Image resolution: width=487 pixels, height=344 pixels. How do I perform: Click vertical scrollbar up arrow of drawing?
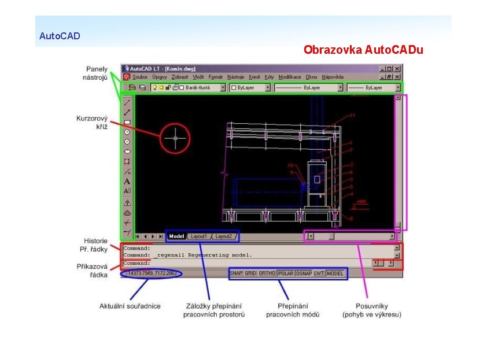[398, 98]
